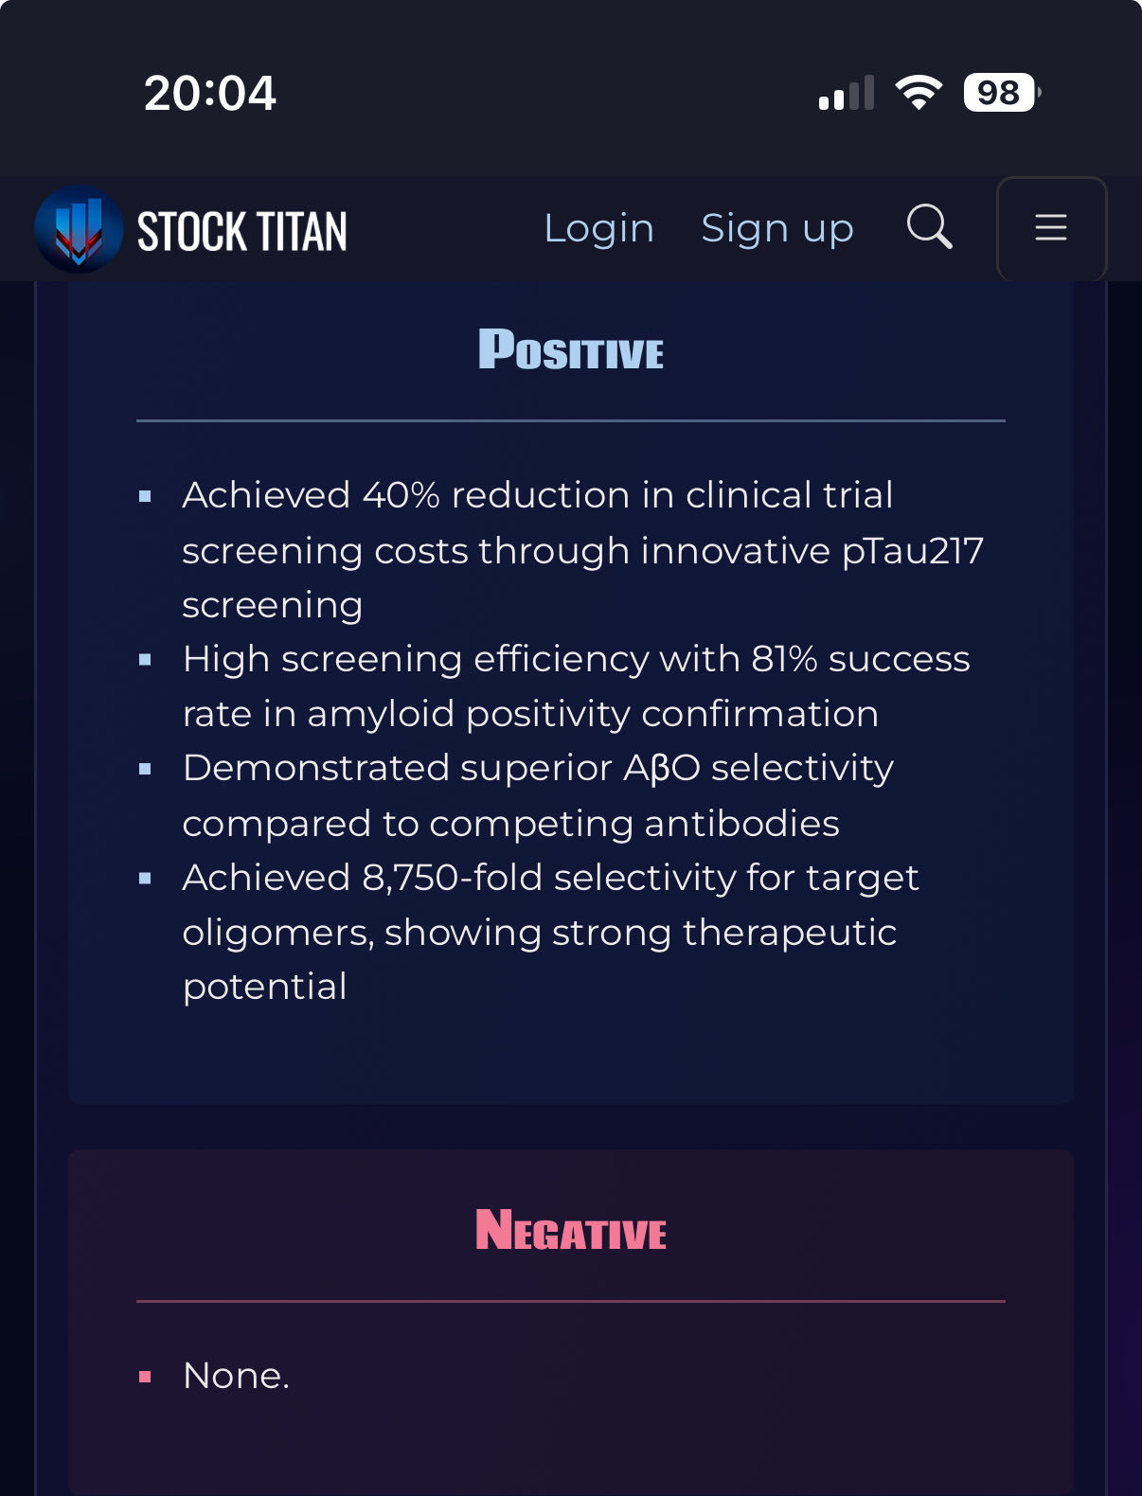
Task: Tap the pink bullet marker beside None
Action: [x=145, y=1377]
